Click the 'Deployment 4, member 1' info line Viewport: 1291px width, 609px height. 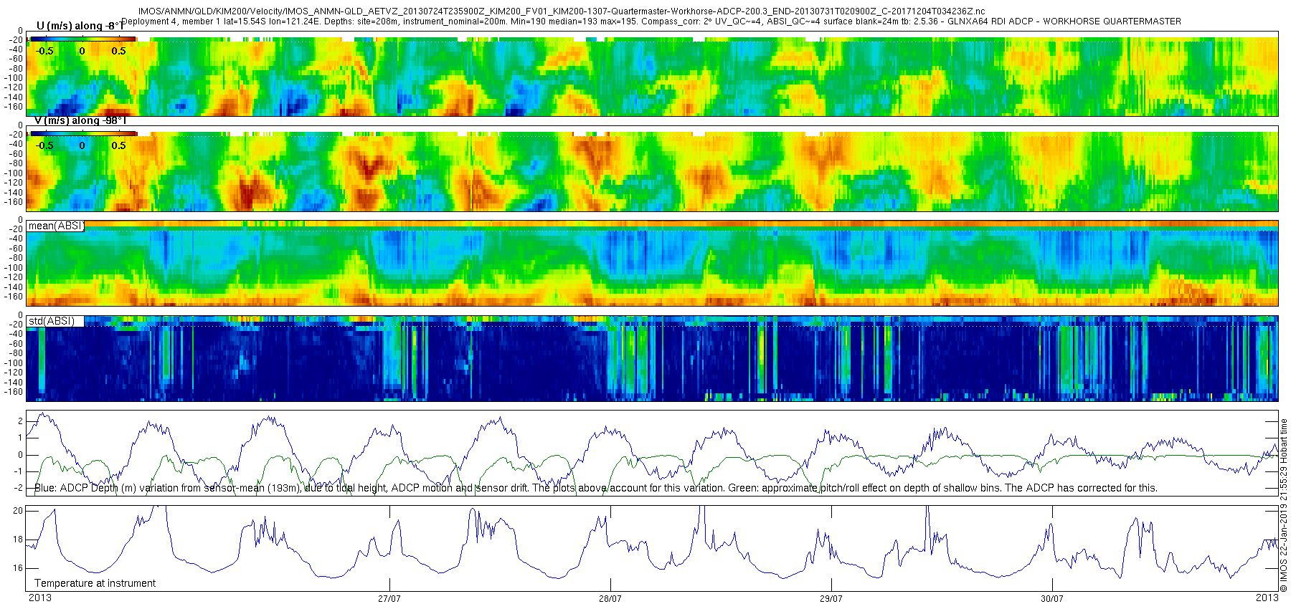pyautogui.click(x=651, y=21)
